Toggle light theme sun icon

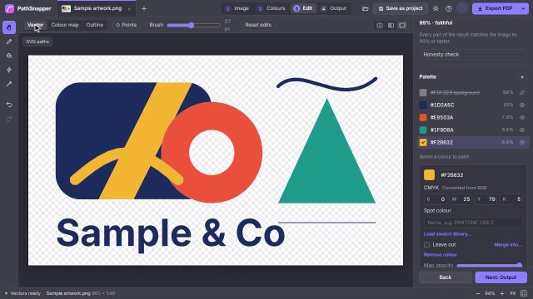(x=436, y=9)
